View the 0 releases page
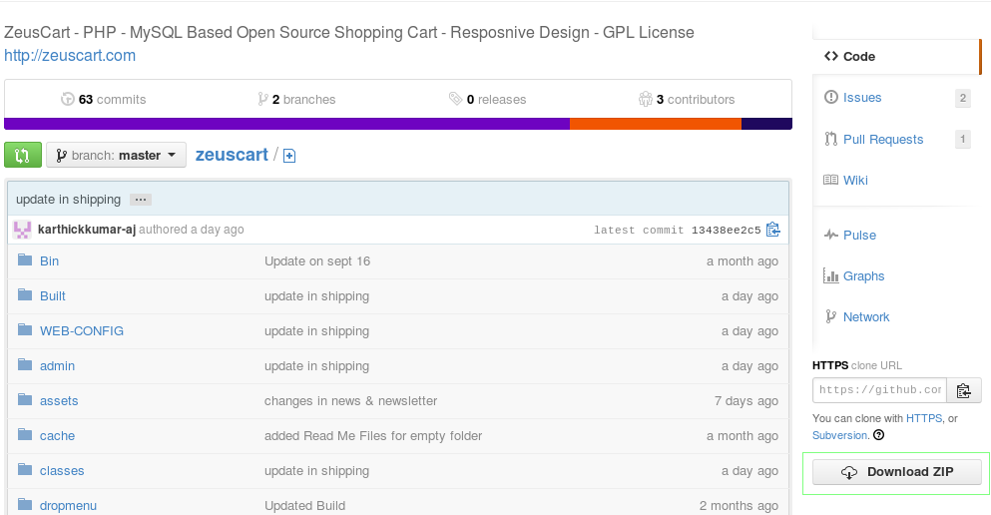 tap(487, 99)
